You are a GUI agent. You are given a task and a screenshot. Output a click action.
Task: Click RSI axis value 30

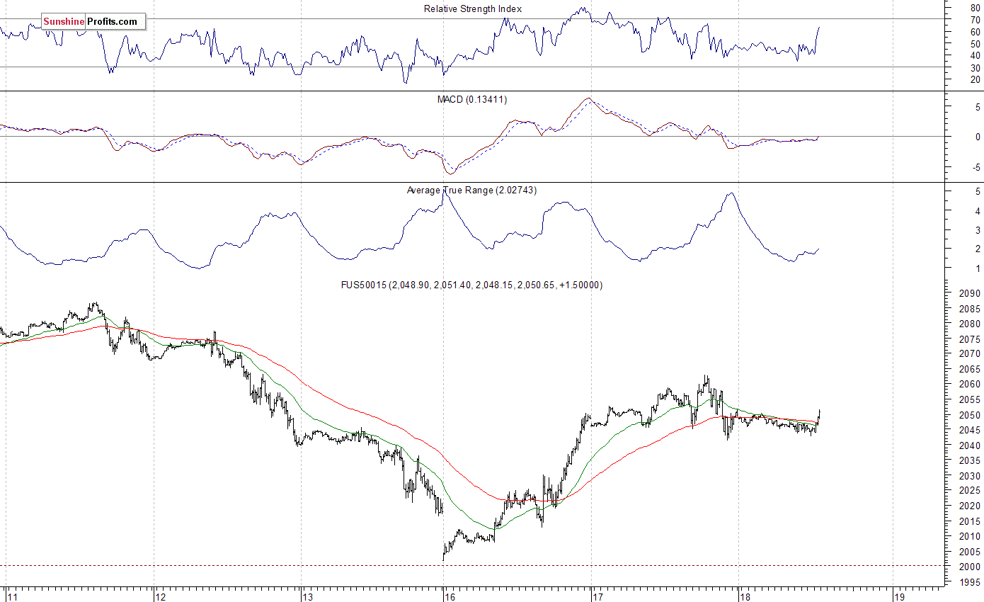(x=976, y=68)
